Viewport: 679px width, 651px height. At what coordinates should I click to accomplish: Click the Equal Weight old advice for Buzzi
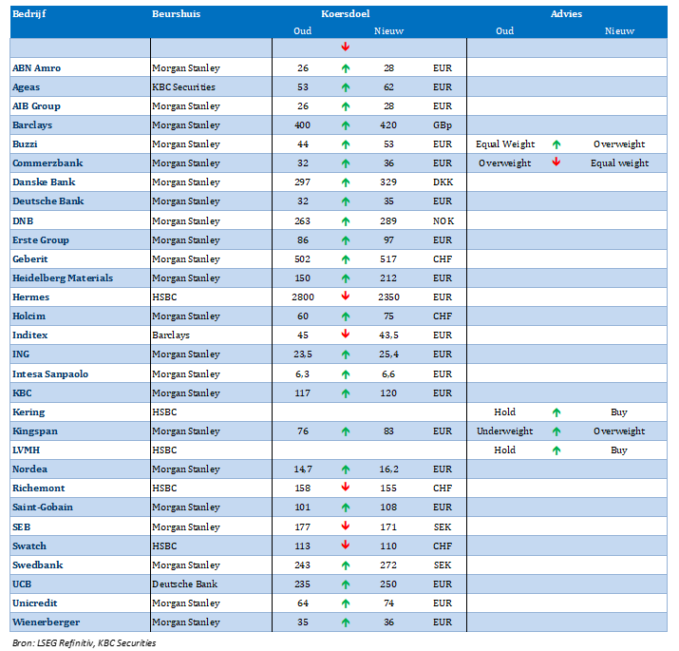click(505, 144)
